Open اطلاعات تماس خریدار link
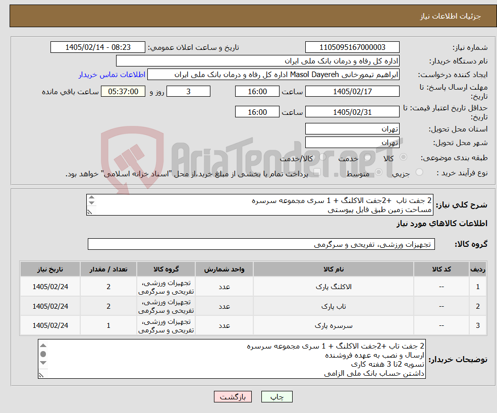Viewport: 497px width, 413px height. [x=112, y=75]
